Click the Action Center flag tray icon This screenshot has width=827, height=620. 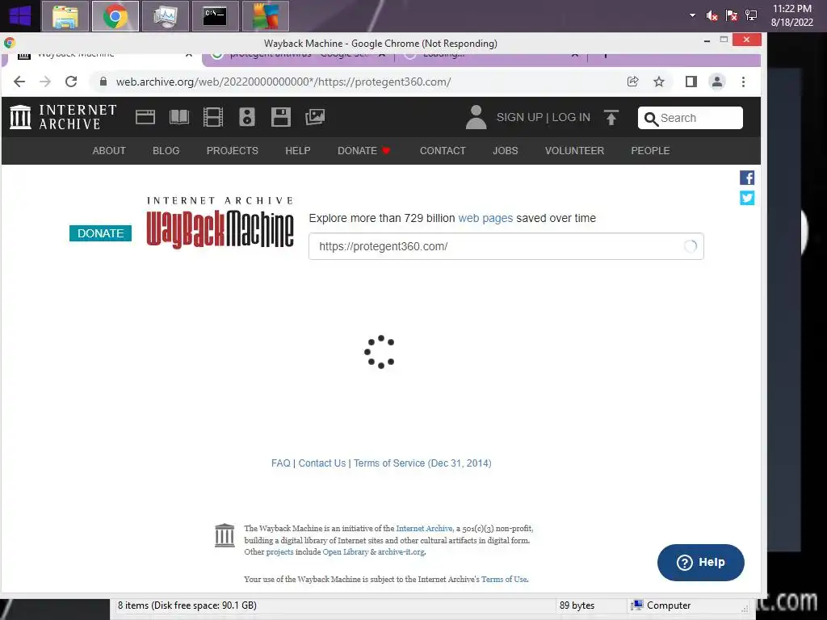coord(732,16)
